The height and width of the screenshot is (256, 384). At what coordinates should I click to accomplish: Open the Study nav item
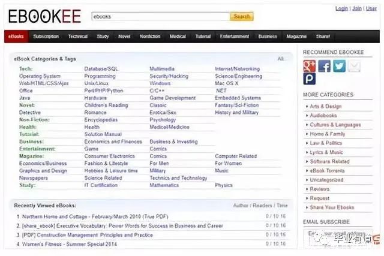[x=103, y=37]
